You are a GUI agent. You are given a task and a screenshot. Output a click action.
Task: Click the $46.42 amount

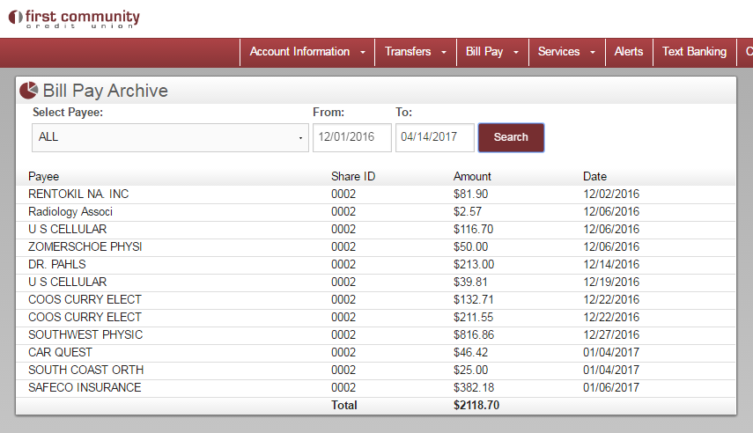pos(470,352)
